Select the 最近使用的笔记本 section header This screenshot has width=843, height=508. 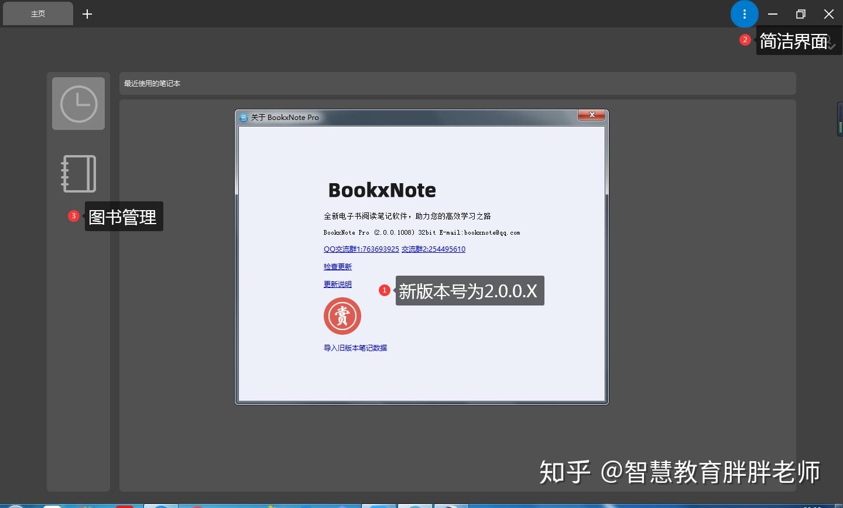point(152,83)
